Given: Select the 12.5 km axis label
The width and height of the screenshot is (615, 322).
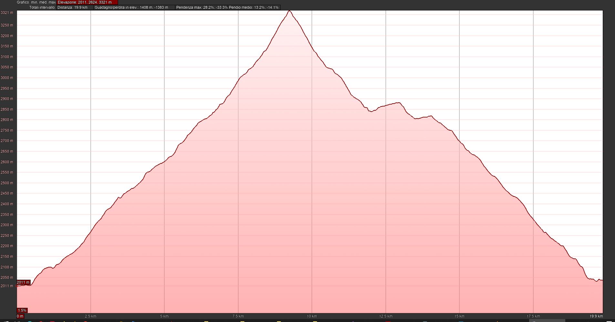Looking at the screenshot, I should (386, 316).
